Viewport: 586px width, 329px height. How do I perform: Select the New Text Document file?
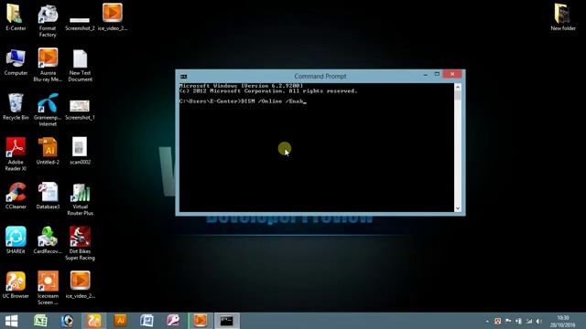tap(80, 65)
